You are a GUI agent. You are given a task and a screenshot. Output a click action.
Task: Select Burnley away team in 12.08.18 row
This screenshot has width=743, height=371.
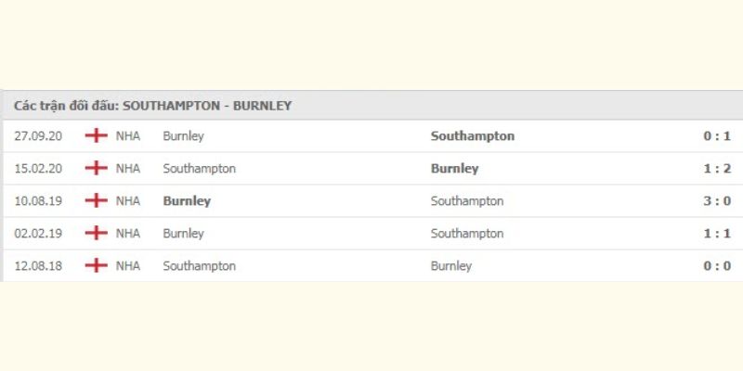tap(451, 266)
